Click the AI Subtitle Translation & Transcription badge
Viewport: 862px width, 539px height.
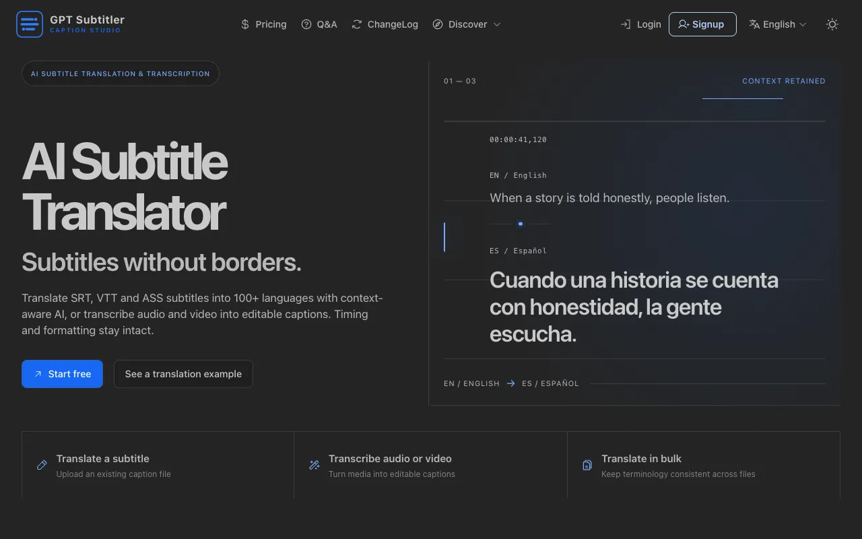(121, 73)
